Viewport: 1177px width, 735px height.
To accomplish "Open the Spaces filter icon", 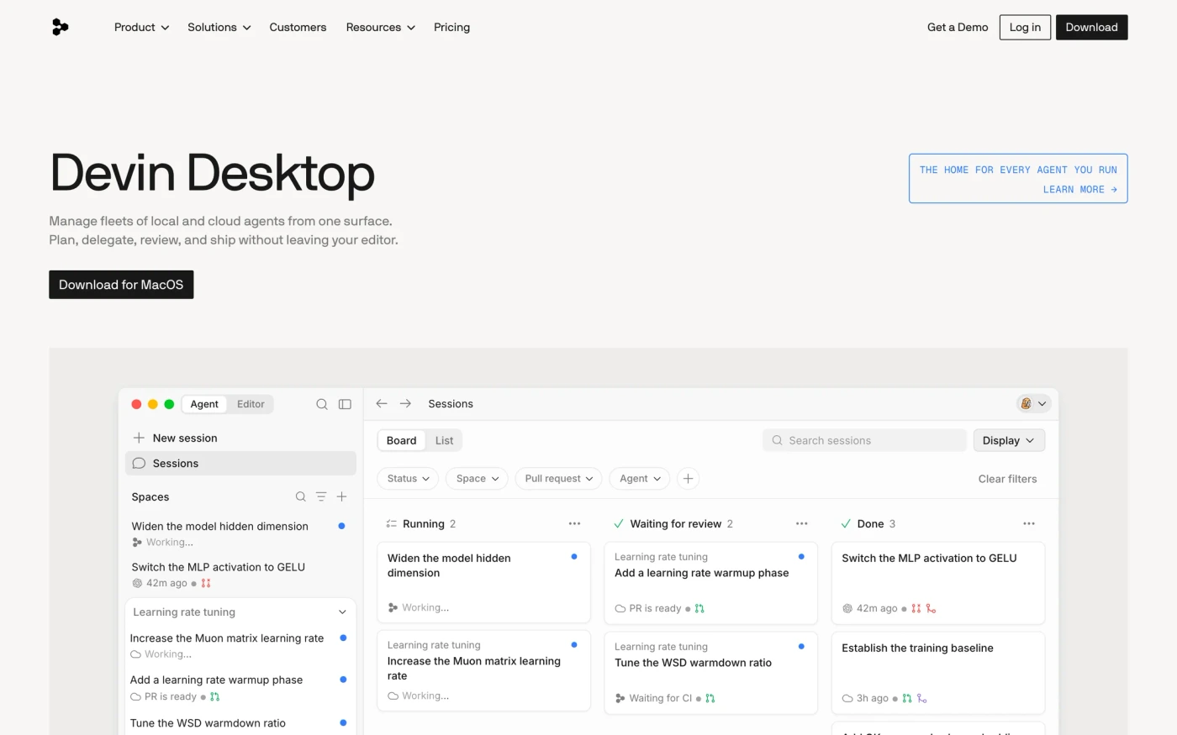I will pos(321,497).
